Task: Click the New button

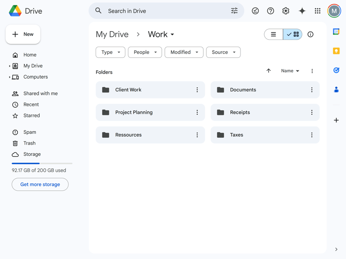Action: (x=23, y=35)
